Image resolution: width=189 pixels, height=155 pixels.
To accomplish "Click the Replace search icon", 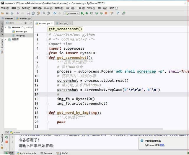I will tap(49, 13).
